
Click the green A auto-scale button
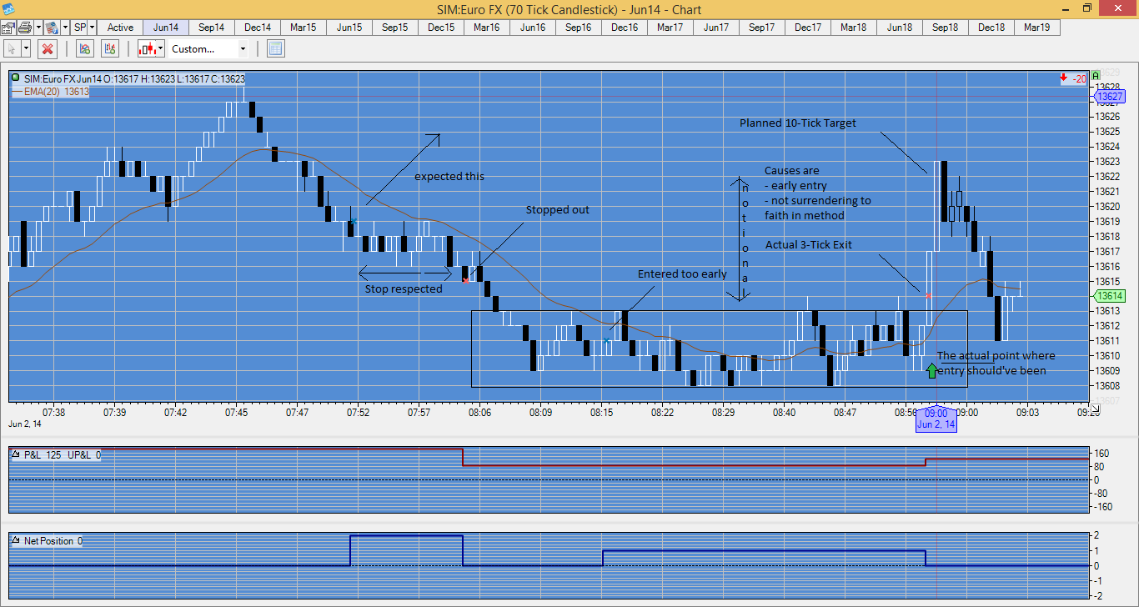1095,74
